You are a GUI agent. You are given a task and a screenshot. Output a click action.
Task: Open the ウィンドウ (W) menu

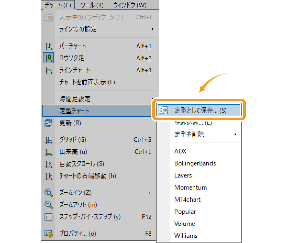pos(130,5)
